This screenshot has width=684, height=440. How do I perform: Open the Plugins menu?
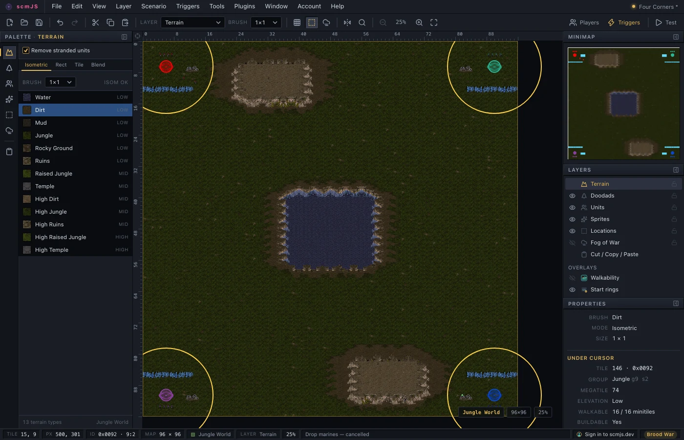[x=244, y=6]
